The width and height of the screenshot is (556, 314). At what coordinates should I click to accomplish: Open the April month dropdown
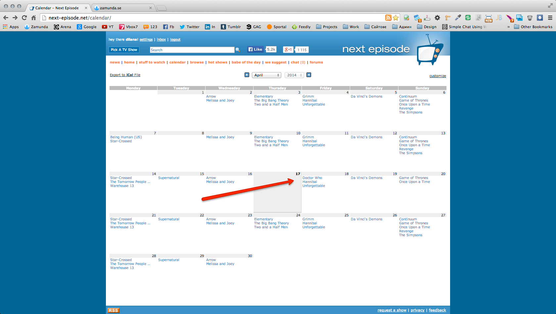[x=266, y=75]
